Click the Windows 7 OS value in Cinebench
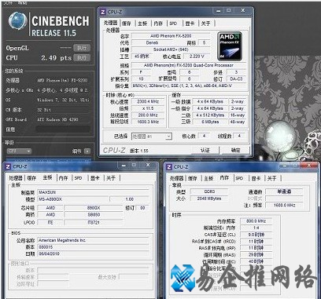The width and height of the screenshot is (321, 299). [63, 100]
